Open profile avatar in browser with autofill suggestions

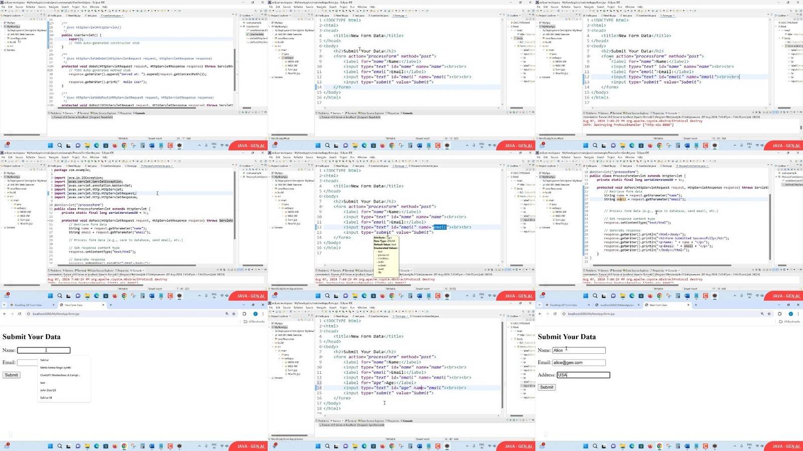click(x=255, y=314)
